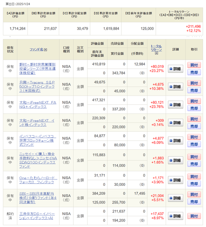Image resolution: width=206 pixels, height=227 pixels.
Task: Select total return value +211,496
Action: pyautogui.click(x=193, y=27)
